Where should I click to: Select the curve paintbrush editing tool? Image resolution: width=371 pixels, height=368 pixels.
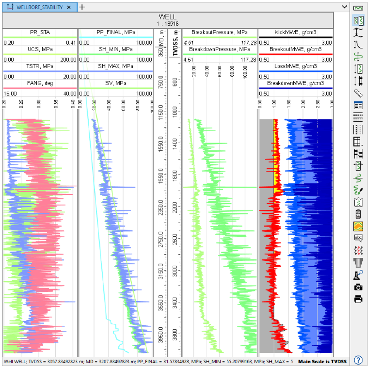click(x=358, y=190)
